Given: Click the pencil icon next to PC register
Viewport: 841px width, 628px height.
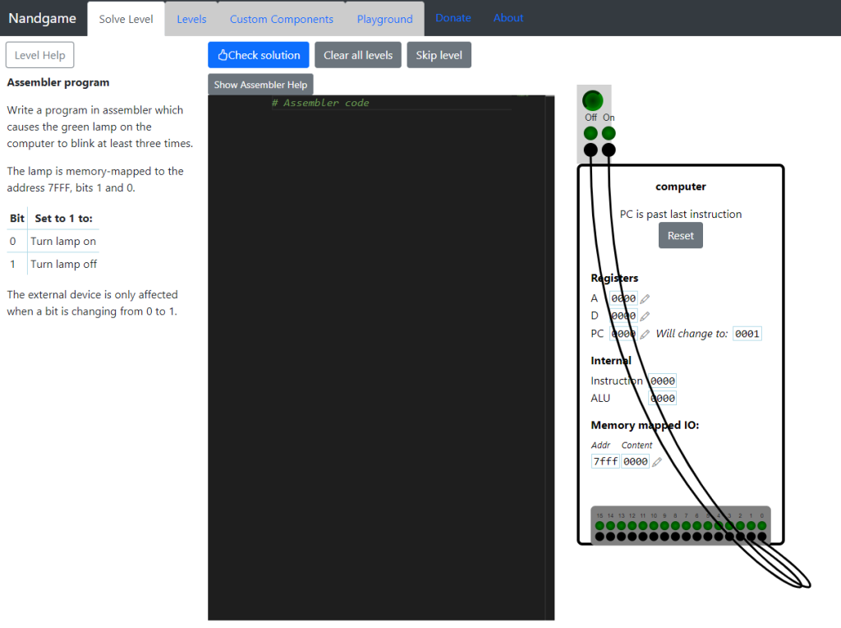Looking at the screenshot, I should pos(645,334).
